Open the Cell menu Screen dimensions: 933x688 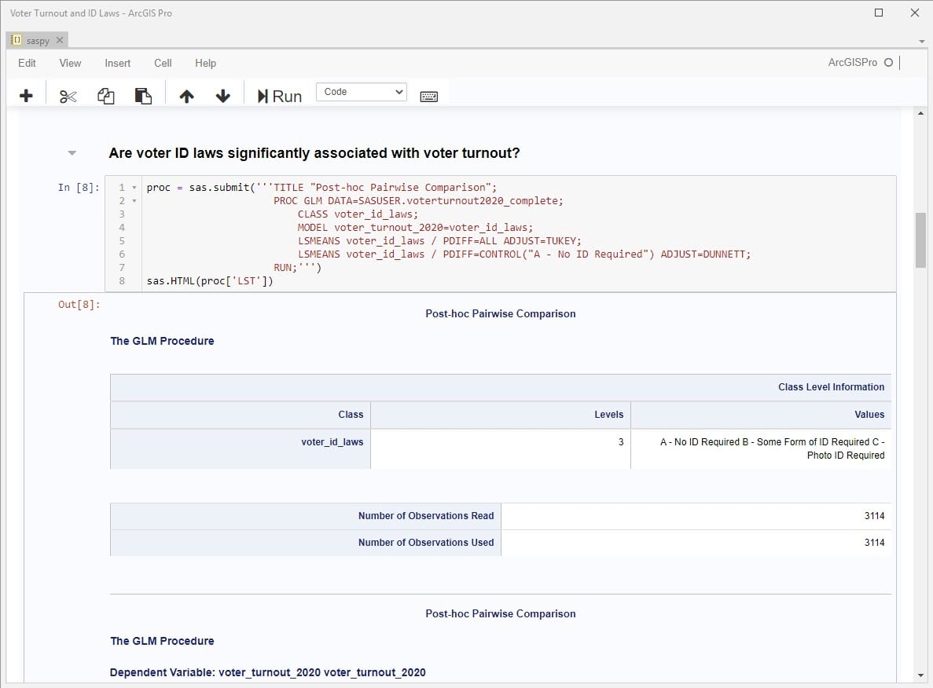click(163, 63)
